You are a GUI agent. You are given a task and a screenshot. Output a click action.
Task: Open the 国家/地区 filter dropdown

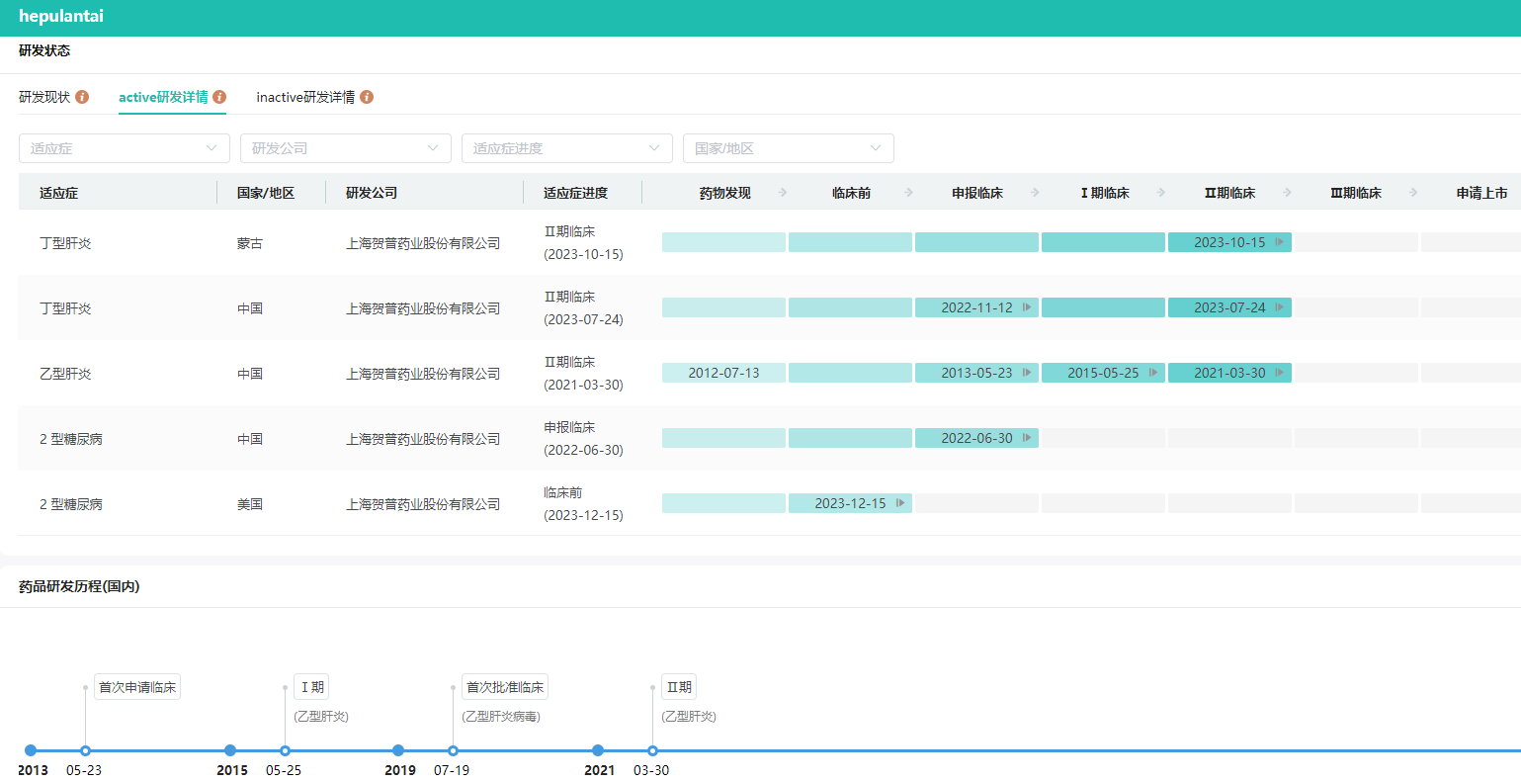788,148
